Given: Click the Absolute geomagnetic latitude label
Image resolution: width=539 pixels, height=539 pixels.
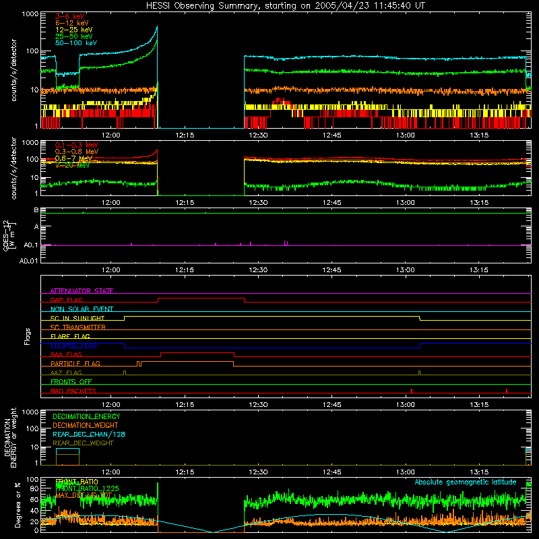Looking at the screenshot, I should pos(466,482).
